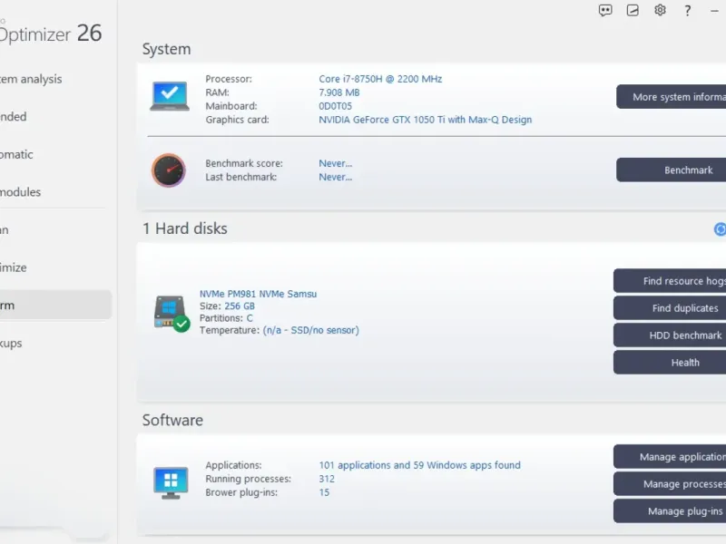Open the disk Health button
The width and height of the screenshot is (726, 544).
[x=670, y=363]
